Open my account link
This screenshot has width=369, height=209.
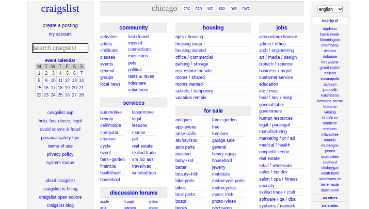click(60, 34)
